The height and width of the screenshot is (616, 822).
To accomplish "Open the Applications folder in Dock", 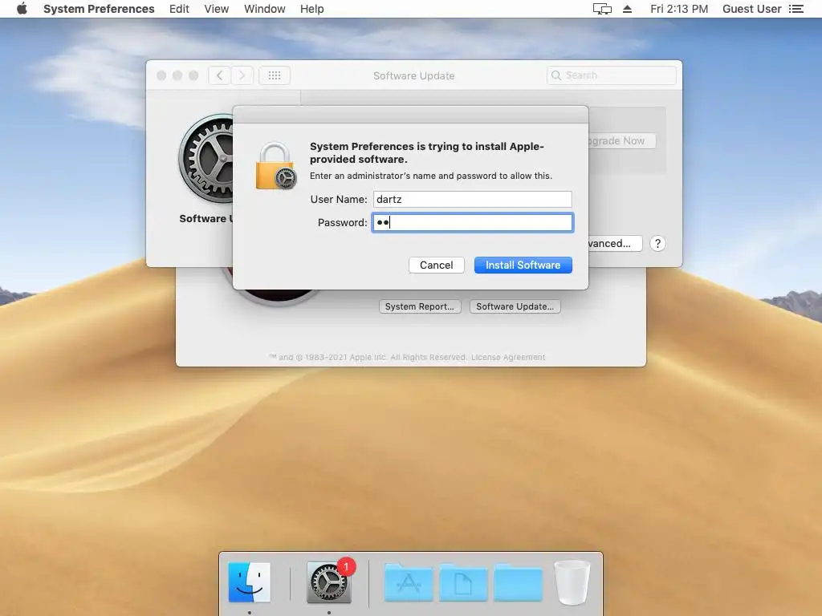I will [409, 582].
